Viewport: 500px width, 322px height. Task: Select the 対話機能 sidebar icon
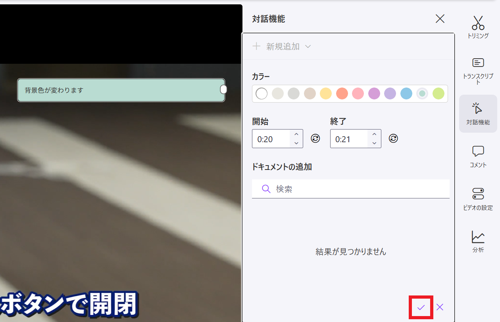point(478,113)
